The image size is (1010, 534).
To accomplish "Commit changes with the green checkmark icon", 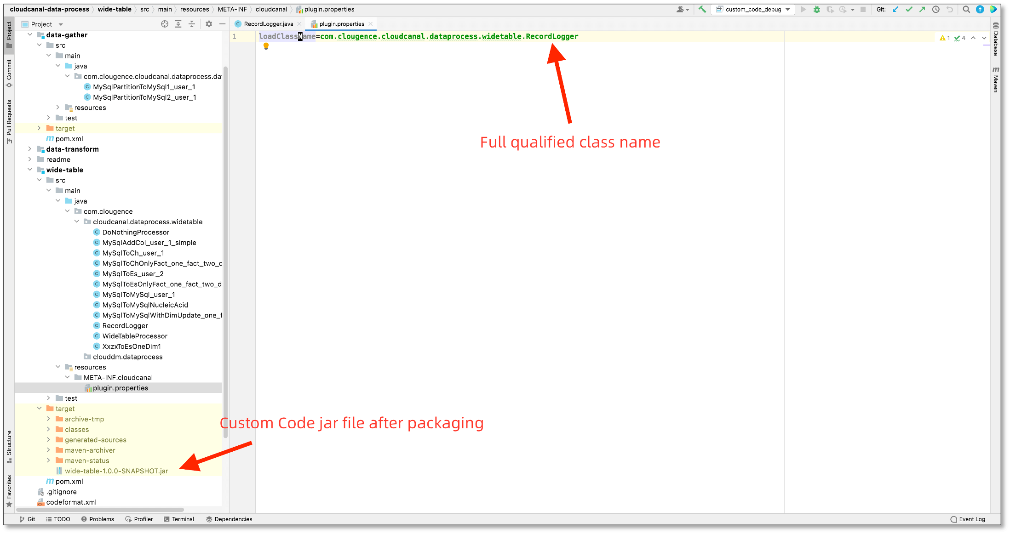I will (909, 9).
